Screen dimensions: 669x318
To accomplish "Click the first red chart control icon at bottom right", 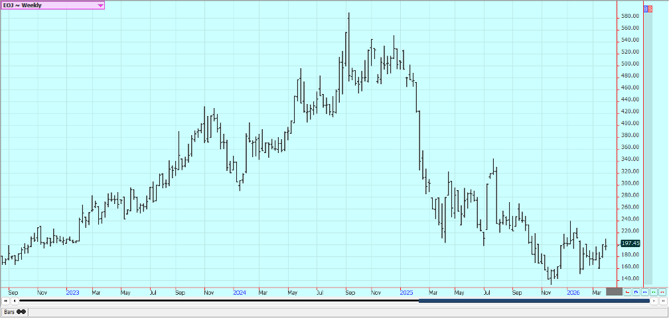I will pos(628,291).
